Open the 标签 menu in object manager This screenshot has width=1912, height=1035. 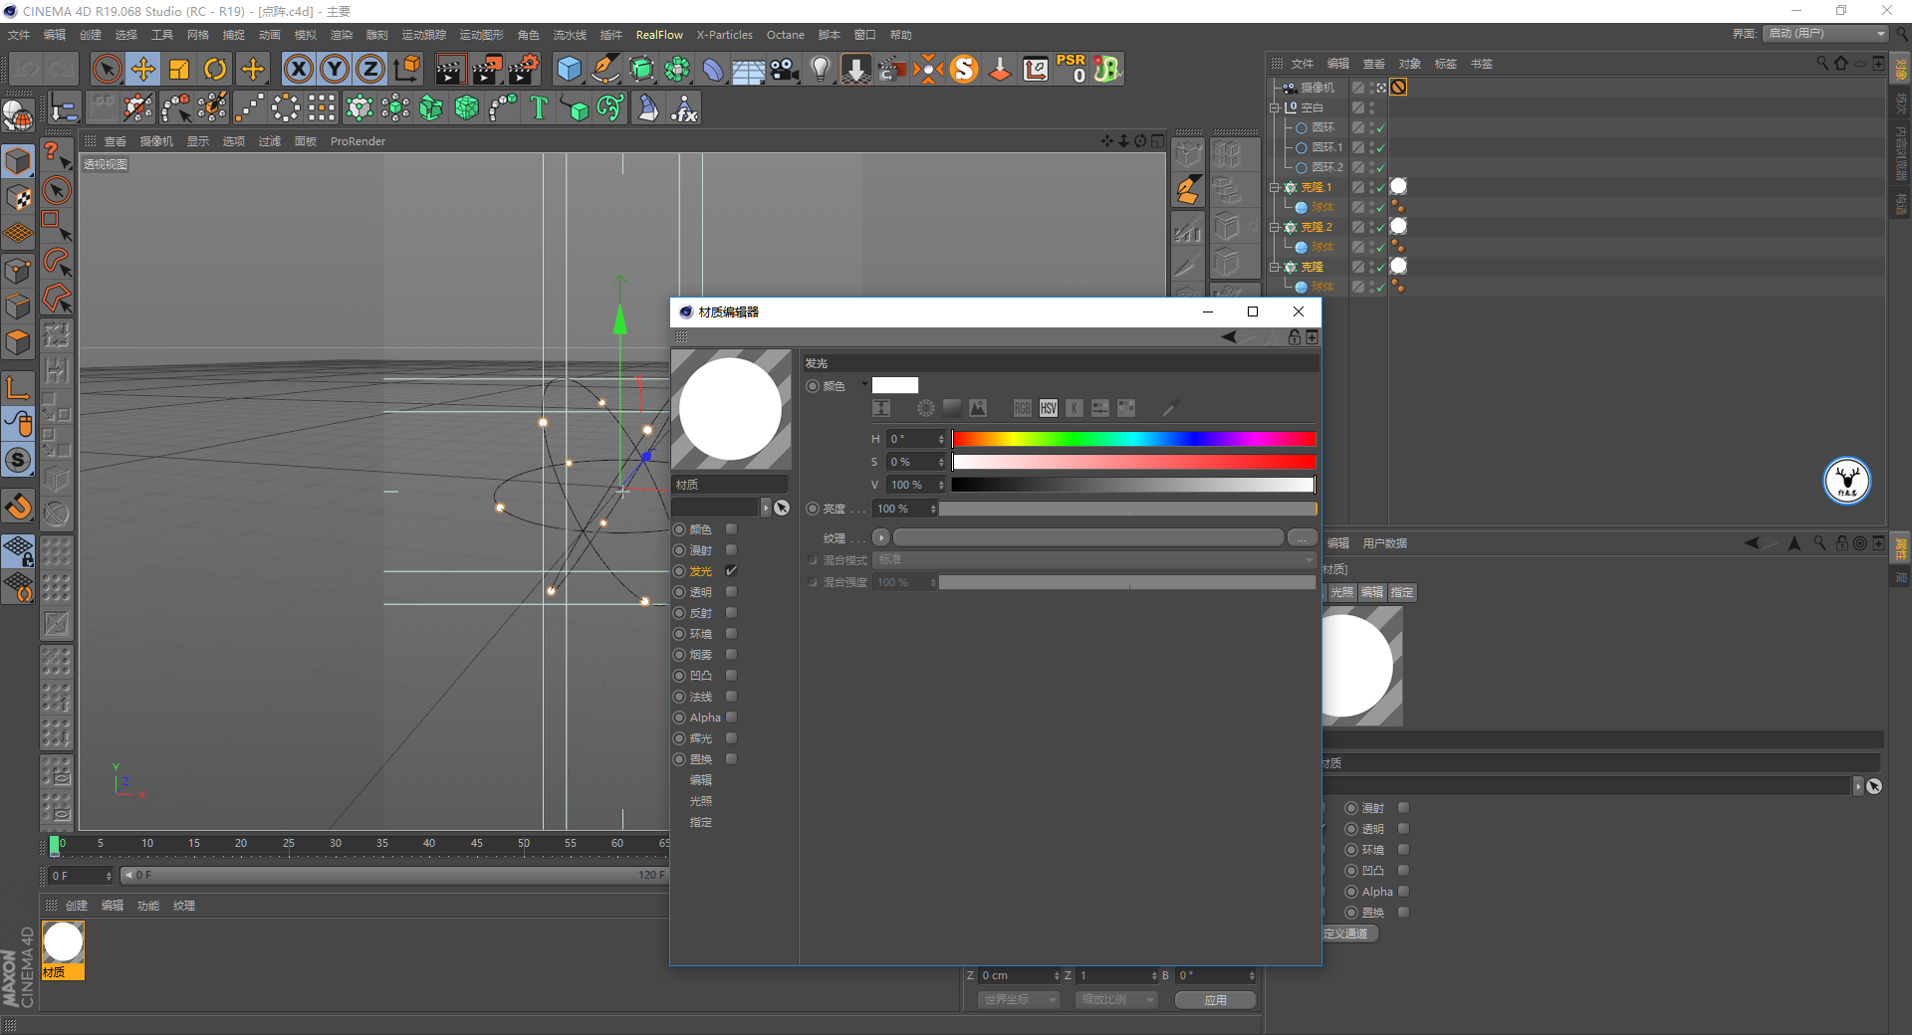1446,64
